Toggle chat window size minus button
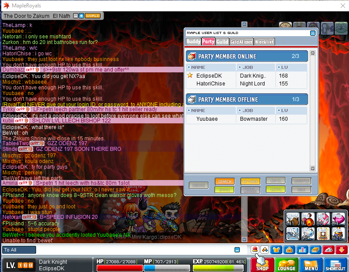 pos(237,250)
